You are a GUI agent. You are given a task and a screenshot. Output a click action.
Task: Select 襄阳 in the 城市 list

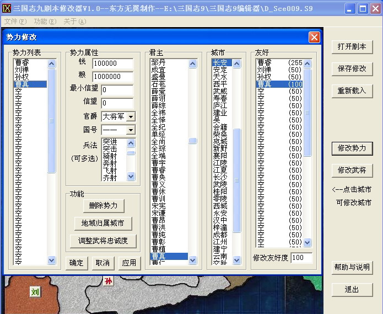[x=222, y=156]
